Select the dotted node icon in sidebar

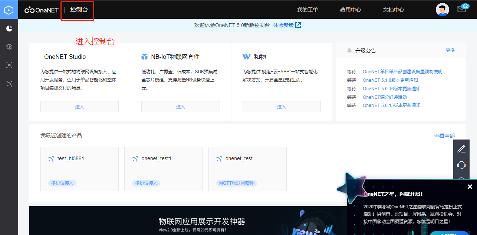point(9,65)
